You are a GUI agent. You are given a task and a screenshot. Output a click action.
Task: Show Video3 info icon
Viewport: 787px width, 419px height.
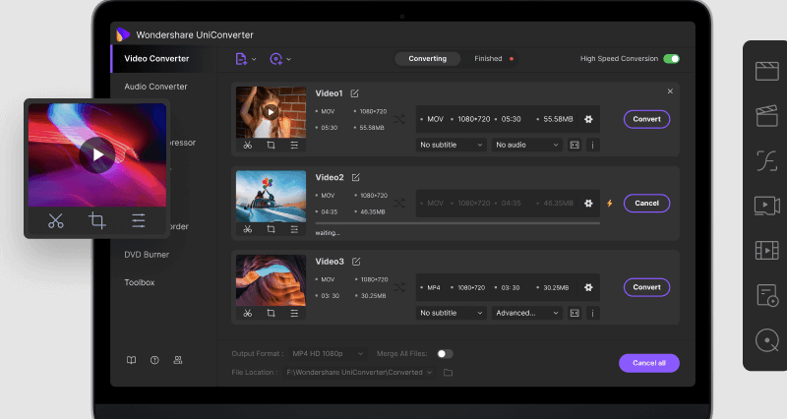(593, 313)
